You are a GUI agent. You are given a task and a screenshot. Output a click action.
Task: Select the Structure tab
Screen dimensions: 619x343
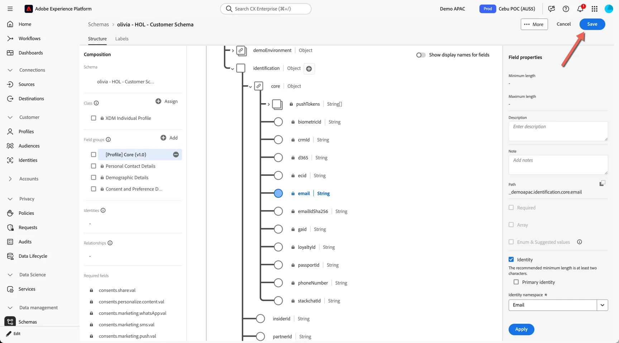[x=97, y=39]
